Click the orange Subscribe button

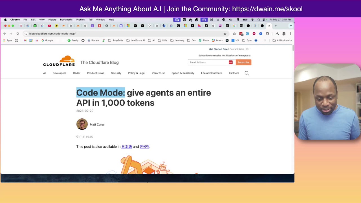[x=243, y=62]
